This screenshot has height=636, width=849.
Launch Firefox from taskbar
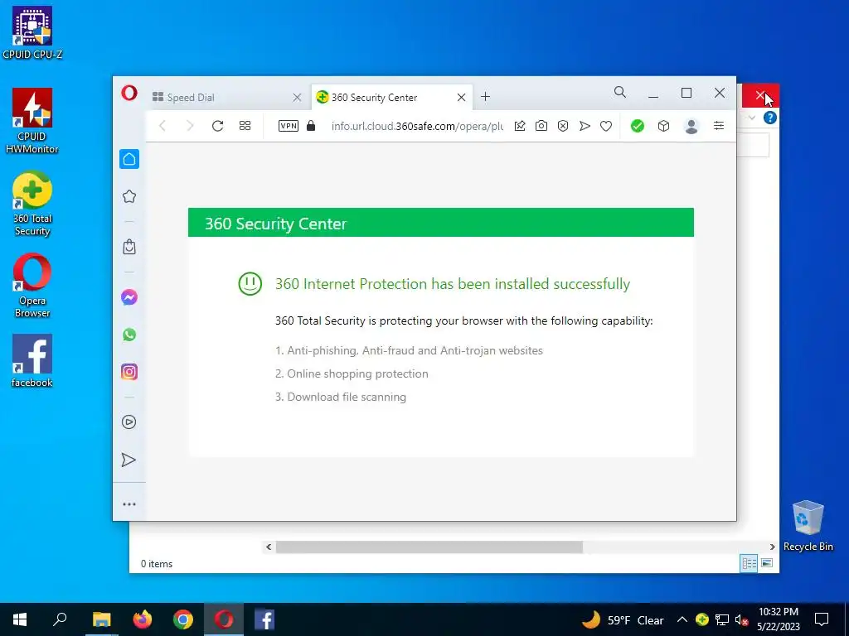[x=143, y=619]
